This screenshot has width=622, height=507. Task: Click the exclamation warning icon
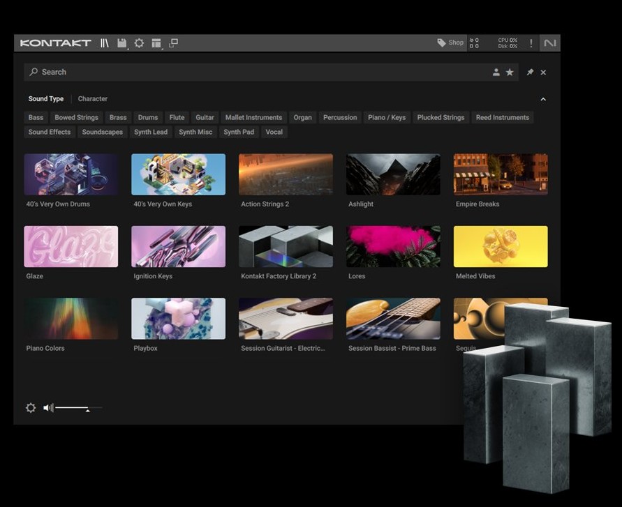pos(531,43)
